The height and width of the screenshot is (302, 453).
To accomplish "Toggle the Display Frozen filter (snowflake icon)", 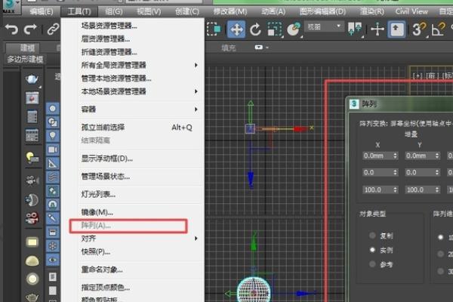I will coord(53,246).
